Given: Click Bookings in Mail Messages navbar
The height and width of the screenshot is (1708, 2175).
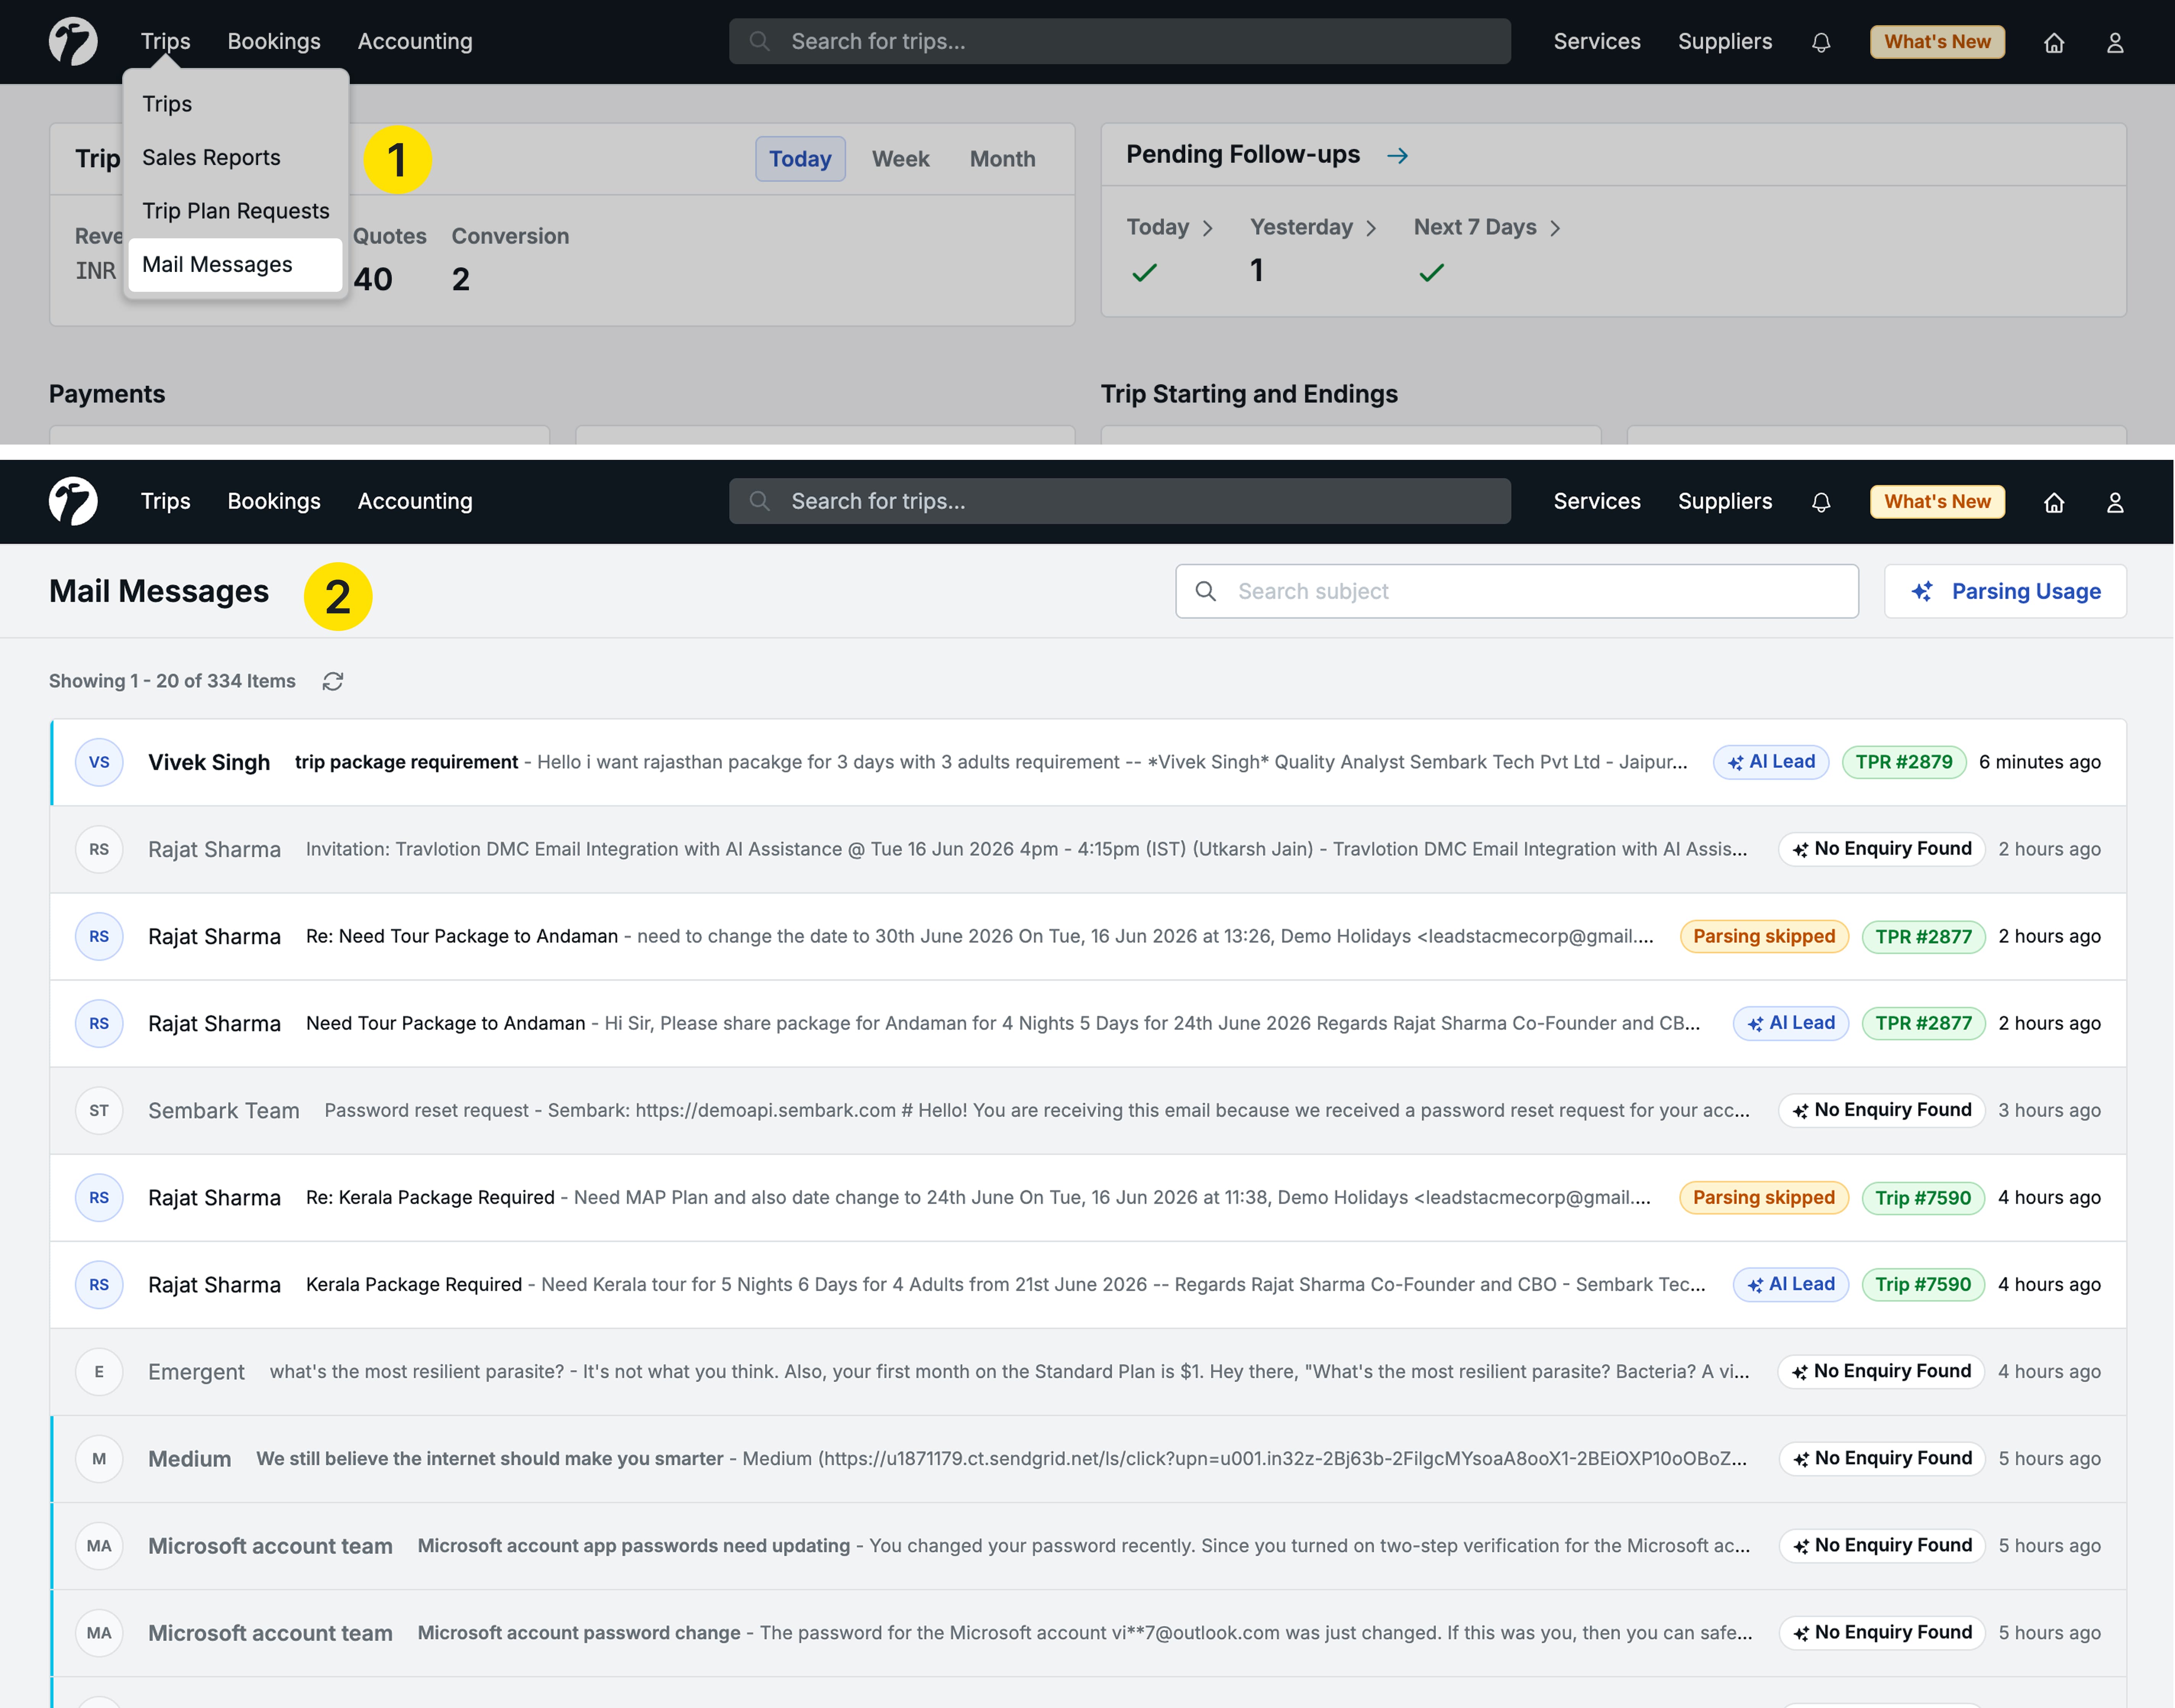Looking at the screenshot, I should point(274,501).
